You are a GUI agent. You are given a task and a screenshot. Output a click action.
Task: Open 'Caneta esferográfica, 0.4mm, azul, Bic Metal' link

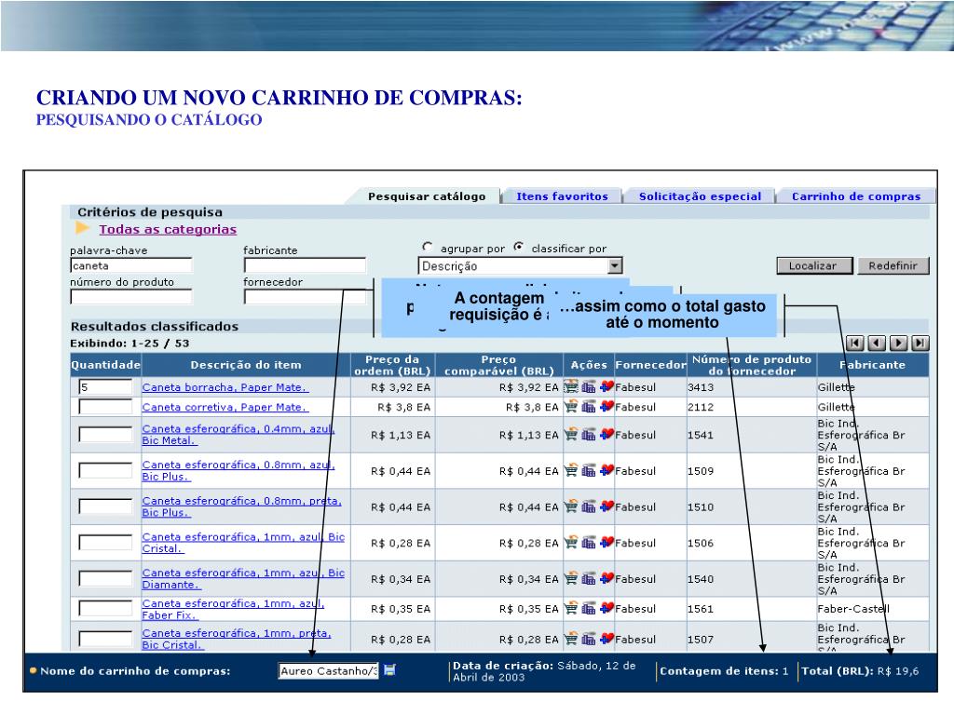click(238, 435)
